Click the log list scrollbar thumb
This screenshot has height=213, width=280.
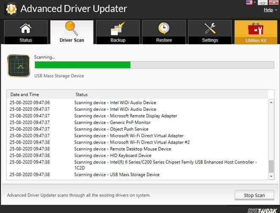[271, 166]
